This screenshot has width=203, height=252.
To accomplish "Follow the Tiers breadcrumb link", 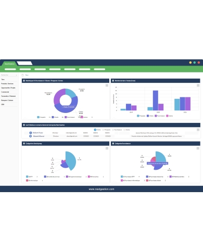I will point(27,75).
